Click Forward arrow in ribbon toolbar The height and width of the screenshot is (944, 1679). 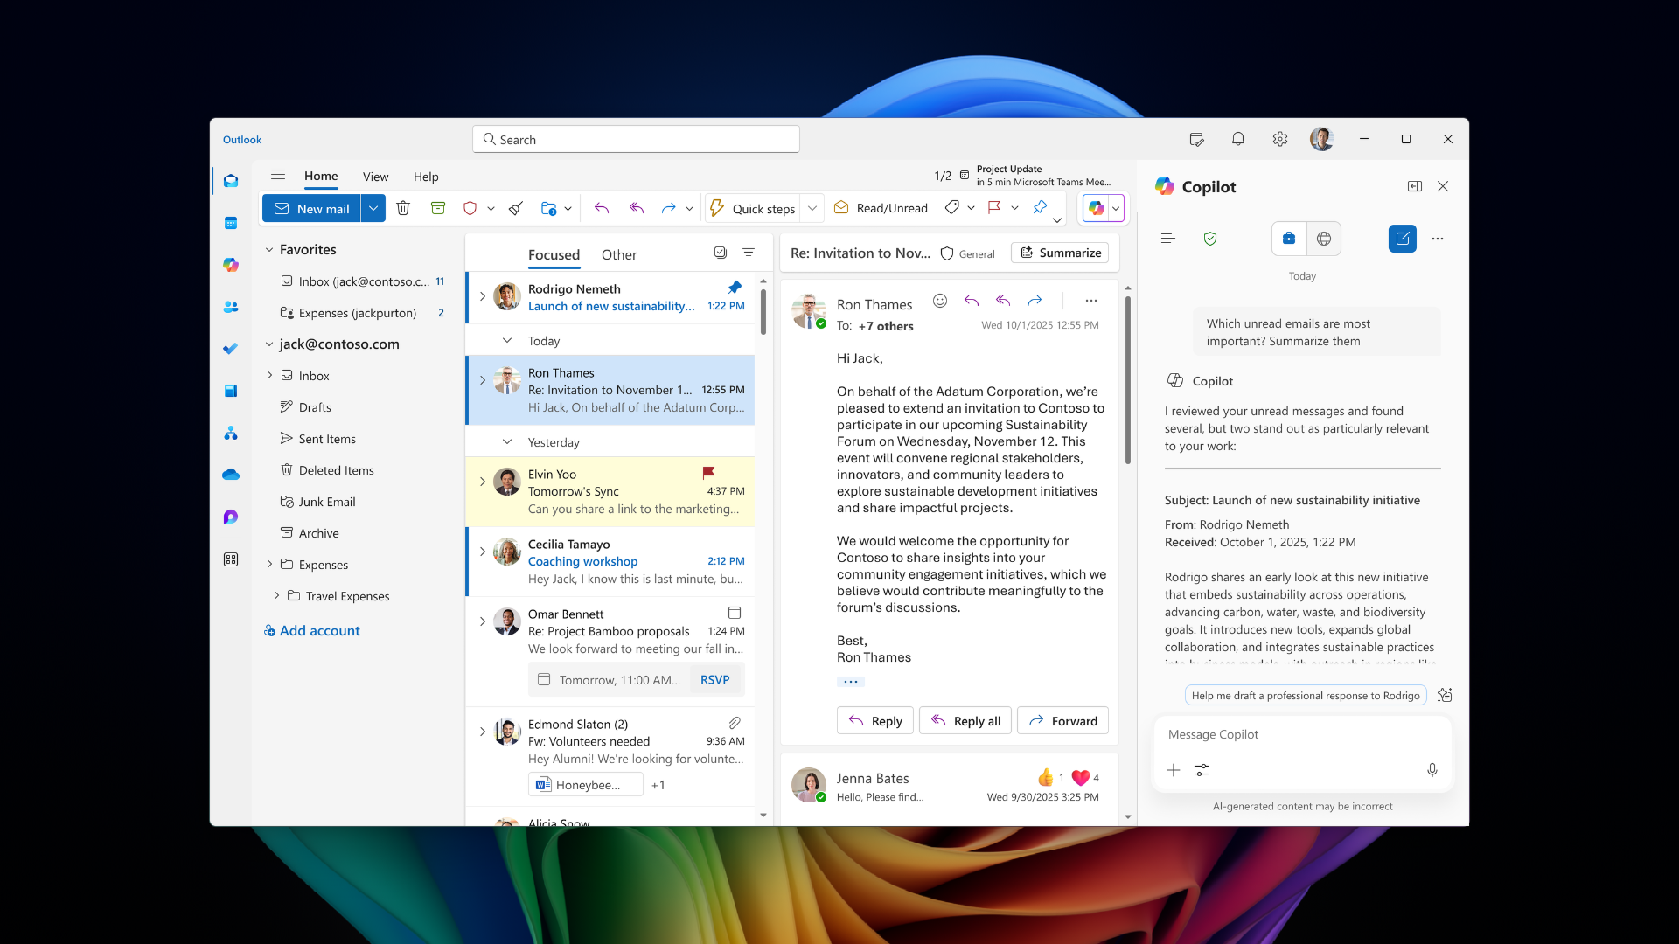pos(668,208)
